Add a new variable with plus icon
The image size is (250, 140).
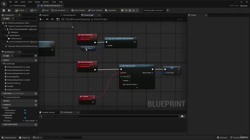pyautogui.click(x=36, y=105)
